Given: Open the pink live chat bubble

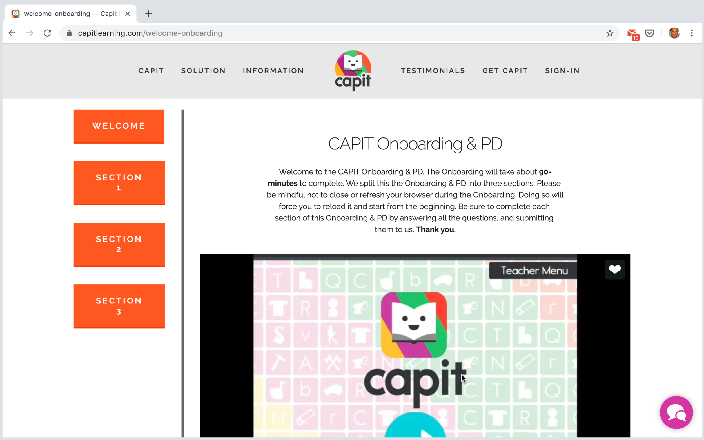Looking at the screenshot, I should pos(676,412).
